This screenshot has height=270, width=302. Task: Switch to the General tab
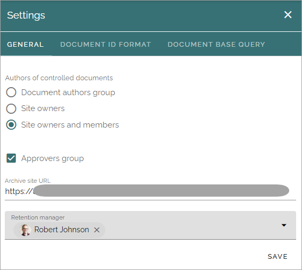(26, 45)
